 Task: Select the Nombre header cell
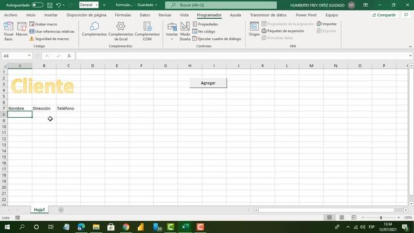pyautogui.click(x=20, y=108)
